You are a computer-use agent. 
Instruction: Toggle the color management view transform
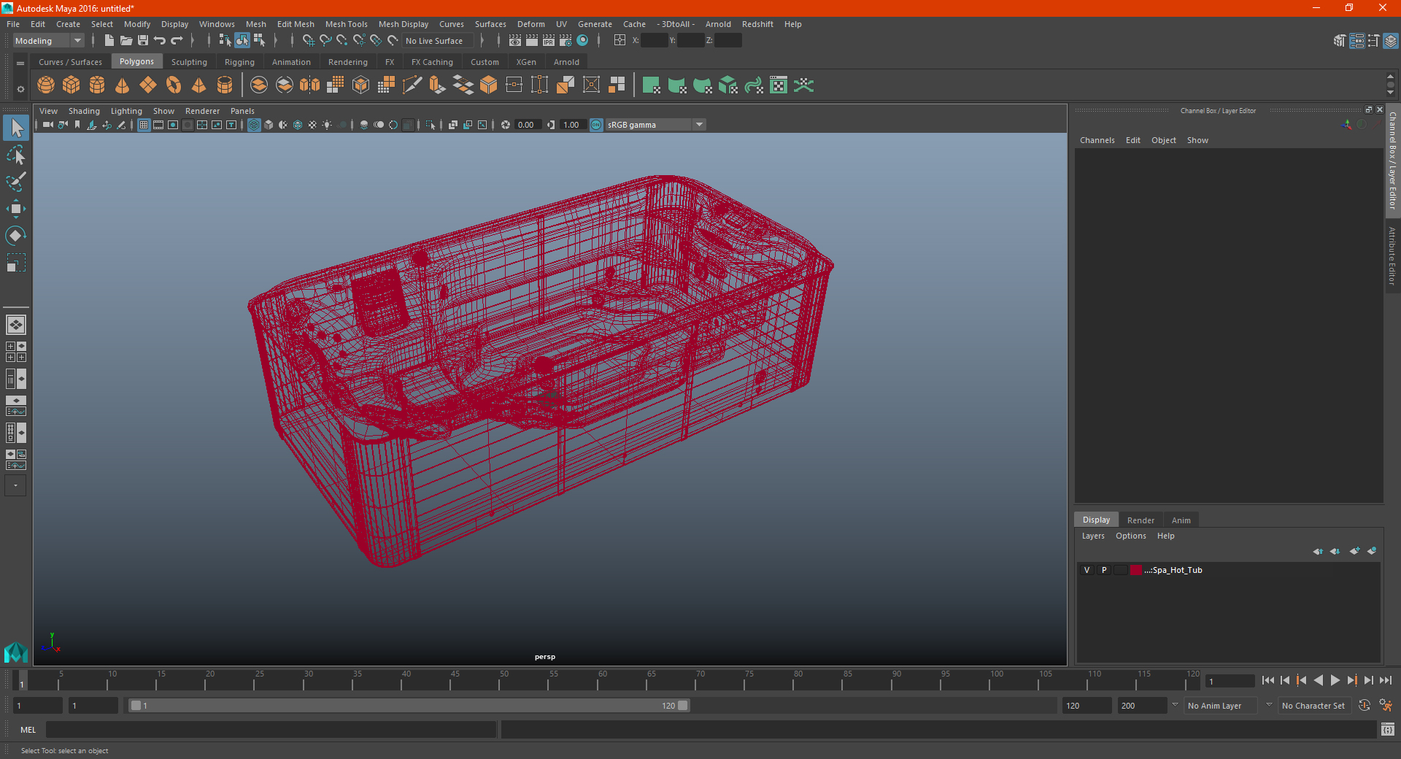(596, 125)
